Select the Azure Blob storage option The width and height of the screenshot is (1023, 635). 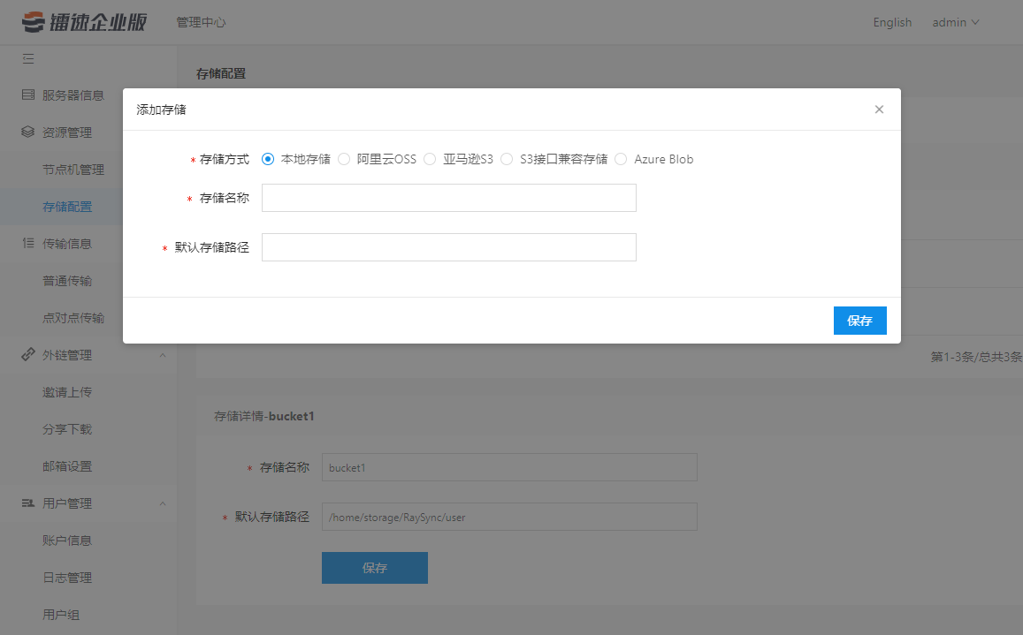coord(620,159)
